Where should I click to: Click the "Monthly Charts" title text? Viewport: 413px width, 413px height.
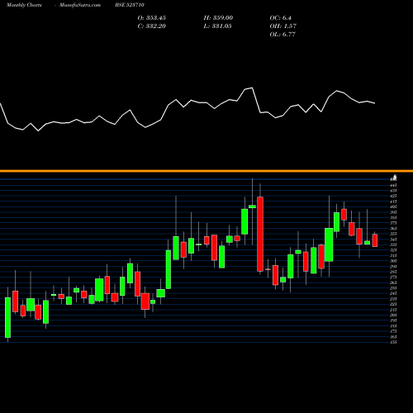24,5
